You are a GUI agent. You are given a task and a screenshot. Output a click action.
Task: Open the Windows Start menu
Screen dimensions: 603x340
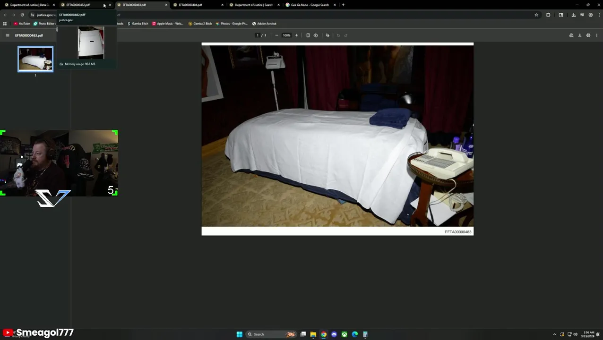click(240, 334)
